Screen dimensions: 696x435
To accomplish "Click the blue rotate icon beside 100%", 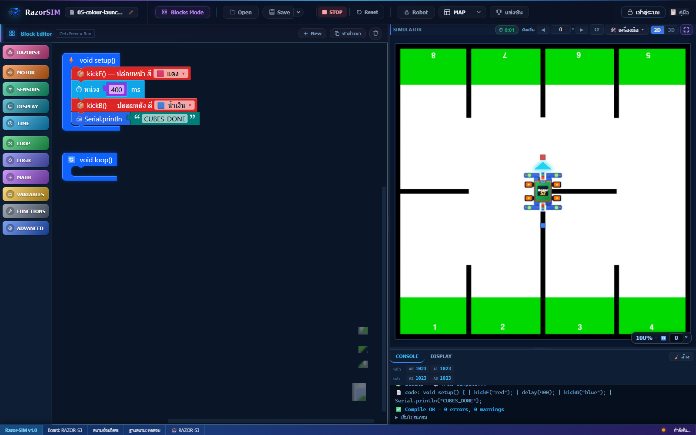I will tap(663, 338).
